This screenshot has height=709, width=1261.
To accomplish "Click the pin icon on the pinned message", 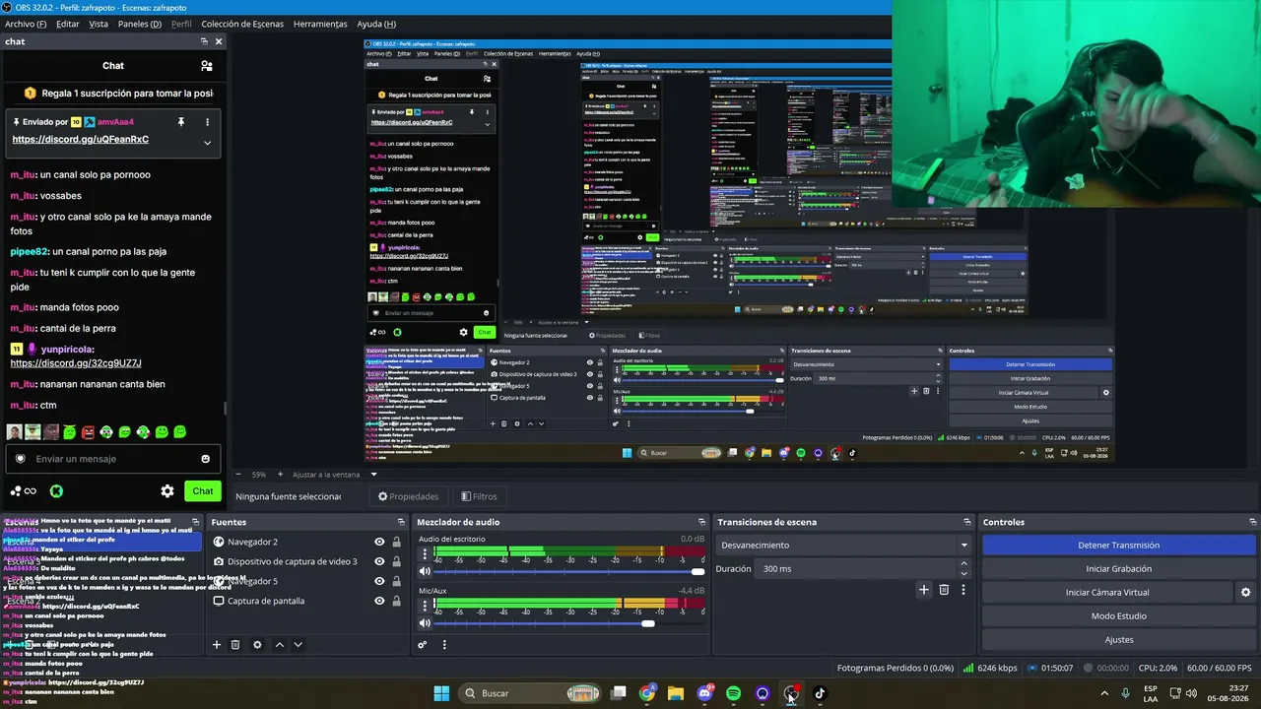I will point(180,122).
